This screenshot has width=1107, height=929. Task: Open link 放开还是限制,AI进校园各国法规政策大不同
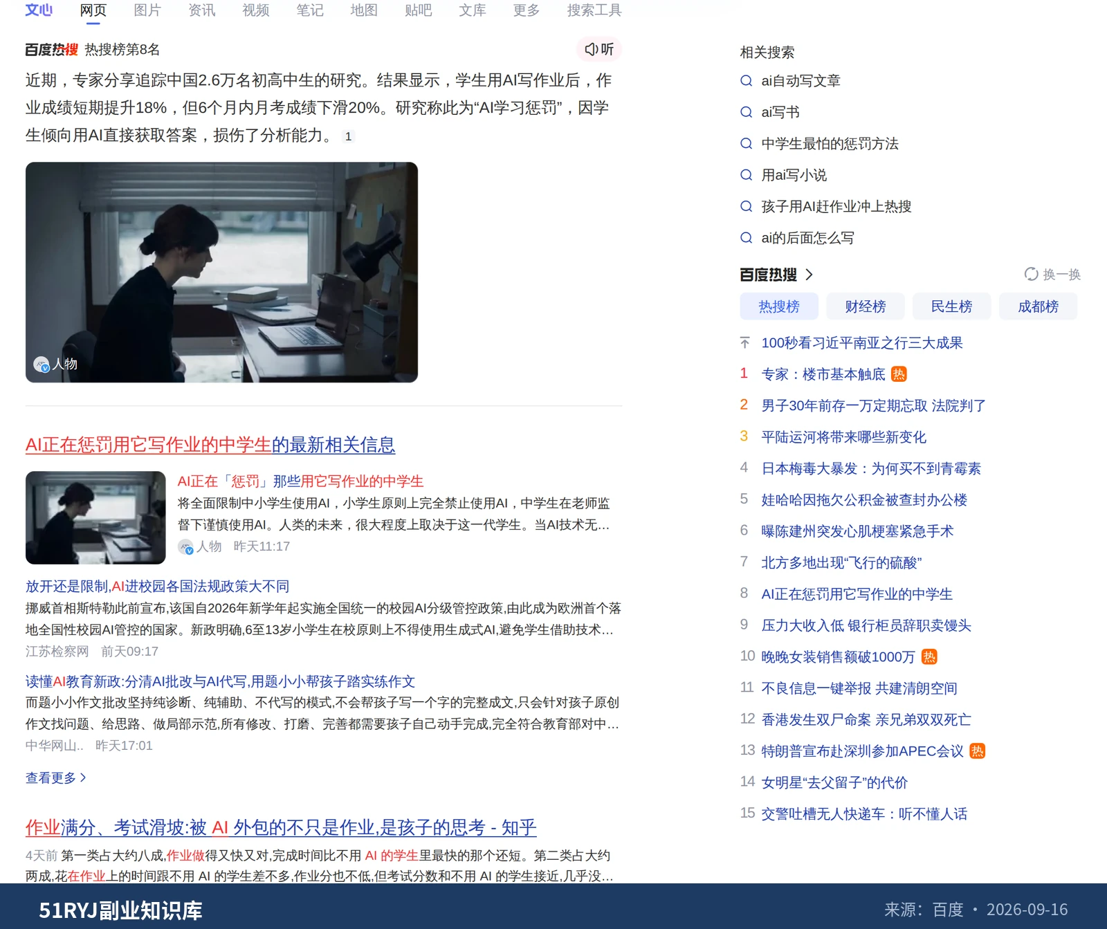click(157, 586)
